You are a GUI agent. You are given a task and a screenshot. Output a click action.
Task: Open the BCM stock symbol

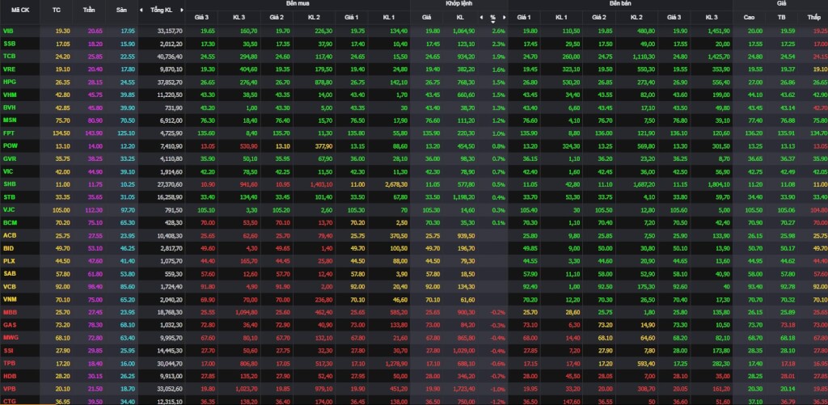pos(10,222)
